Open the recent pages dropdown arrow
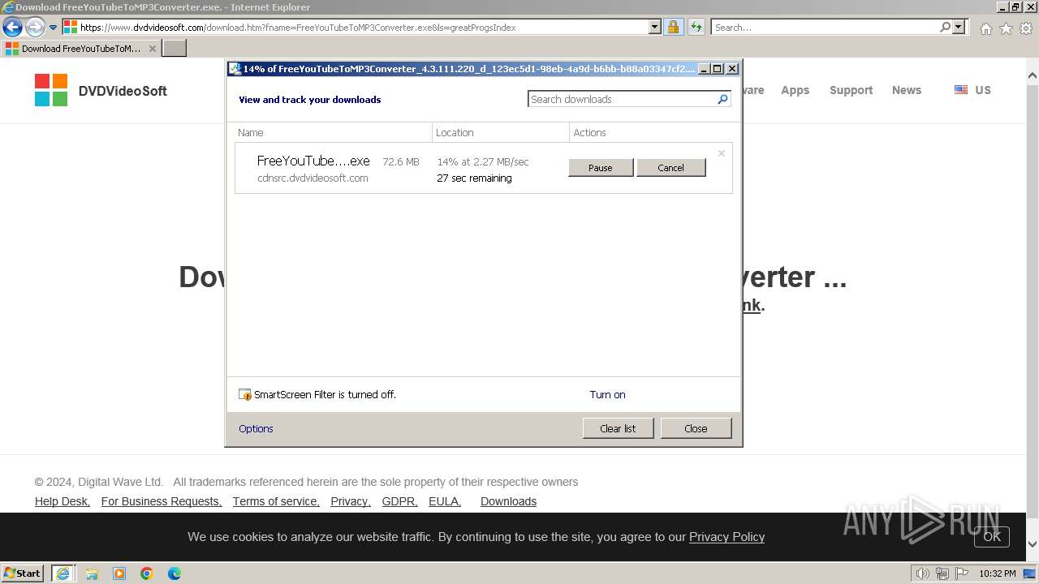Image resolution: width=1039 pixels, height=584 pixels. pos(54,27)
